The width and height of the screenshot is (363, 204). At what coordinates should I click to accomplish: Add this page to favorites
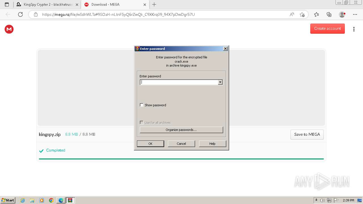pos(302,14)
